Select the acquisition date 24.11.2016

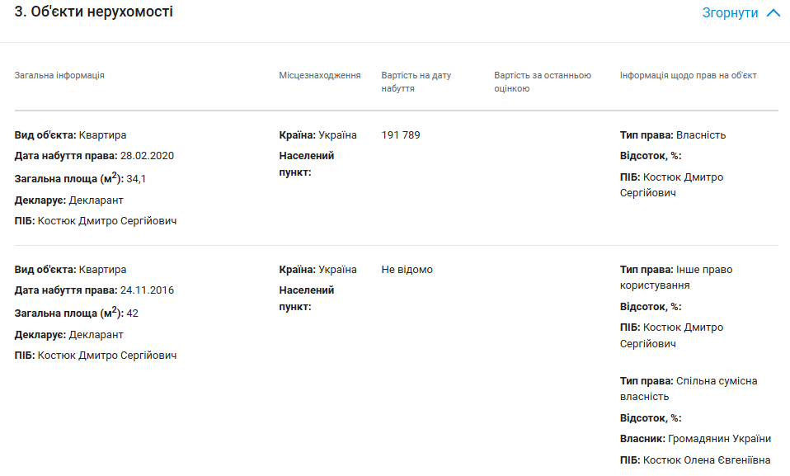[x=147, y=290]
